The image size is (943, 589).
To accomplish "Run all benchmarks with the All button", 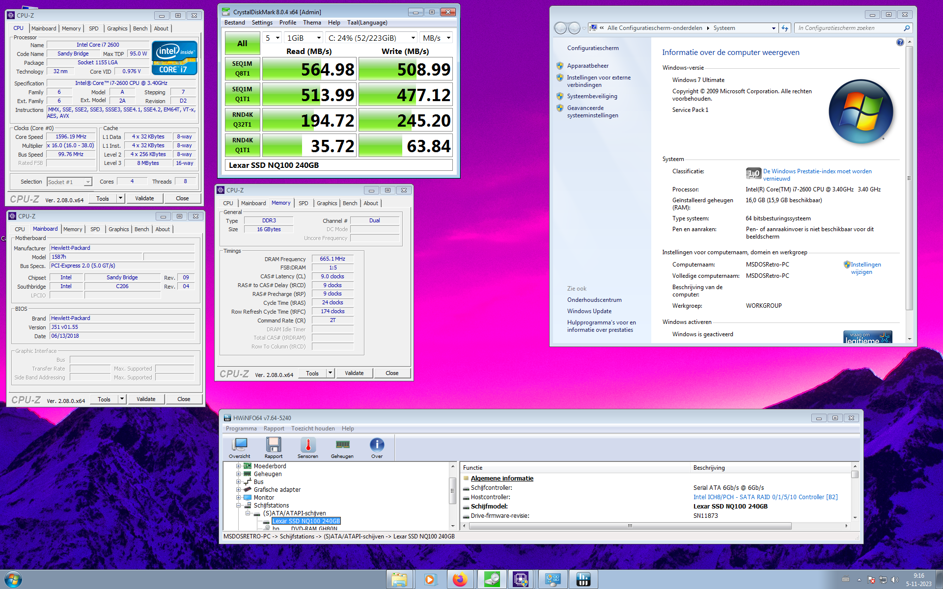I will tap(242, 43).
